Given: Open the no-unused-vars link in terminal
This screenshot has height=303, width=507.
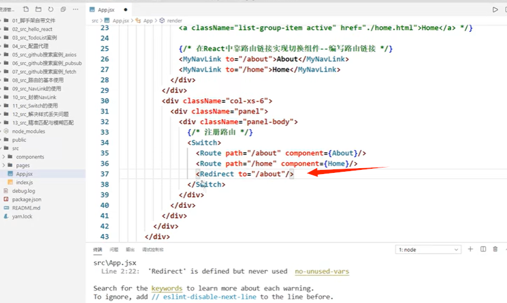Looking at the screenshot, I should coord(322,272).
